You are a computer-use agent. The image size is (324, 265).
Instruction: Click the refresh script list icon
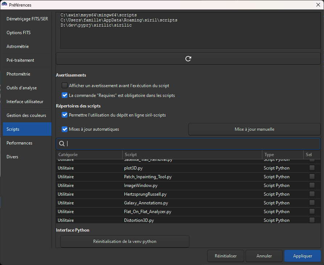click(x=188, y=58)
